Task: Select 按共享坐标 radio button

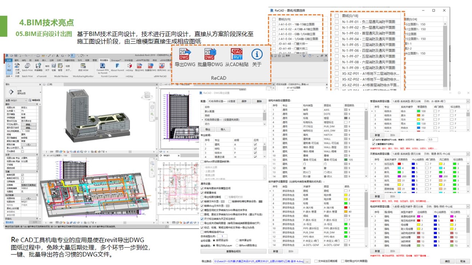Action: point(237,240)
